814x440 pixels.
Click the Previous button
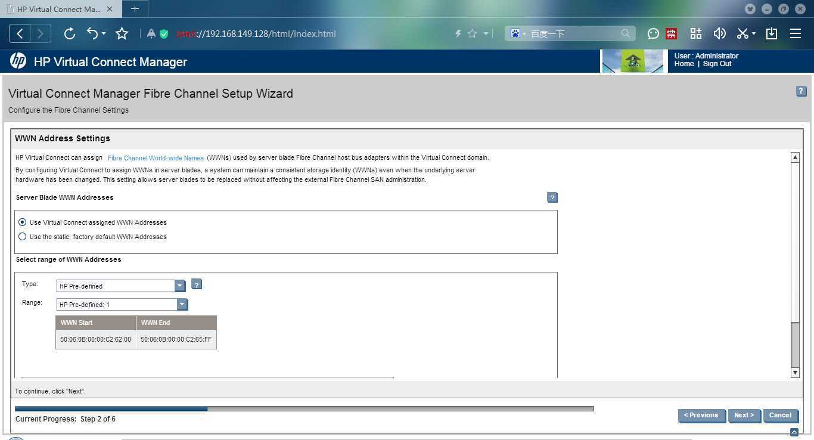tap(701, 416)
